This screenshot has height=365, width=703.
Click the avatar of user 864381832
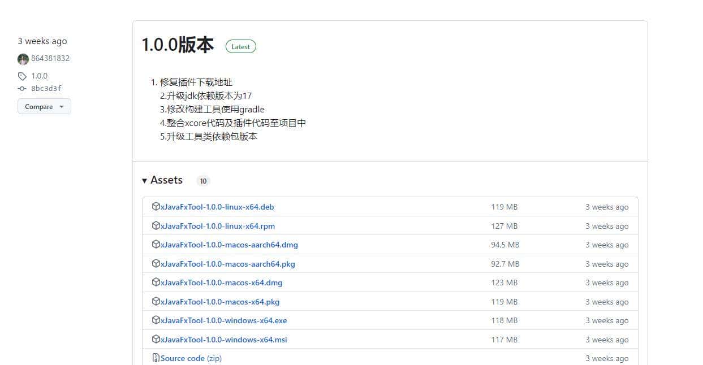coord(23,59)
